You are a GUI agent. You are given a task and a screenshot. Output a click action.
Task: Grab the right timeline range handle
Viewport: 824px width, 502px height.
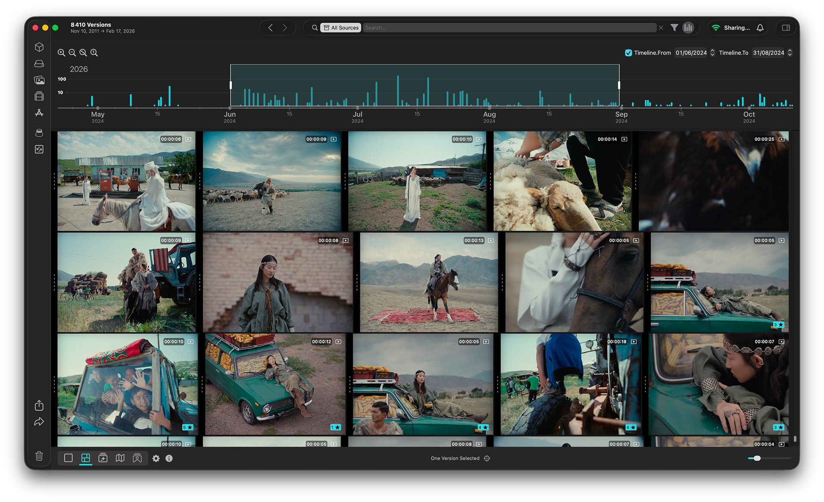click(x=619, y=85)
